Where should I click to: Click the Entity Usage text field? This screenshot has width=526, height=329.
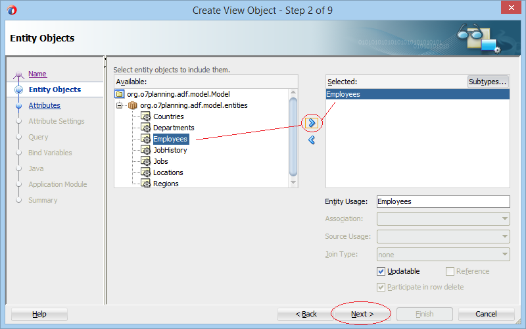[443, 201]
